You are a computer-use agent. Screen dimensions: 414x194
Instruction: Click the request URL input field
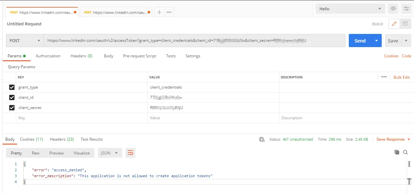[195, 41]
